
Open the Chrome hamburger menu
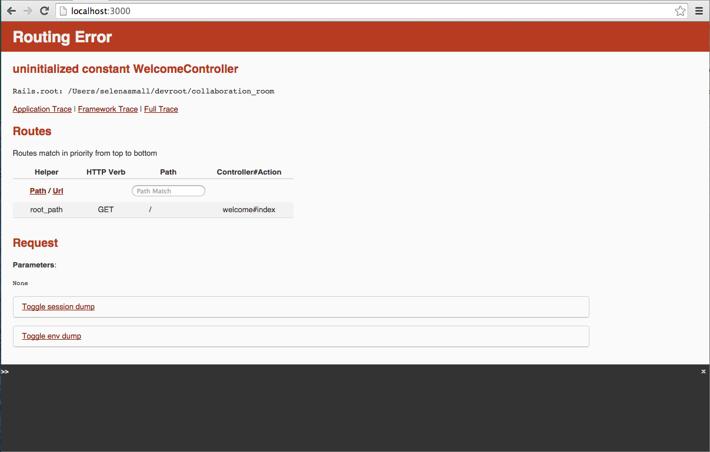699,11
